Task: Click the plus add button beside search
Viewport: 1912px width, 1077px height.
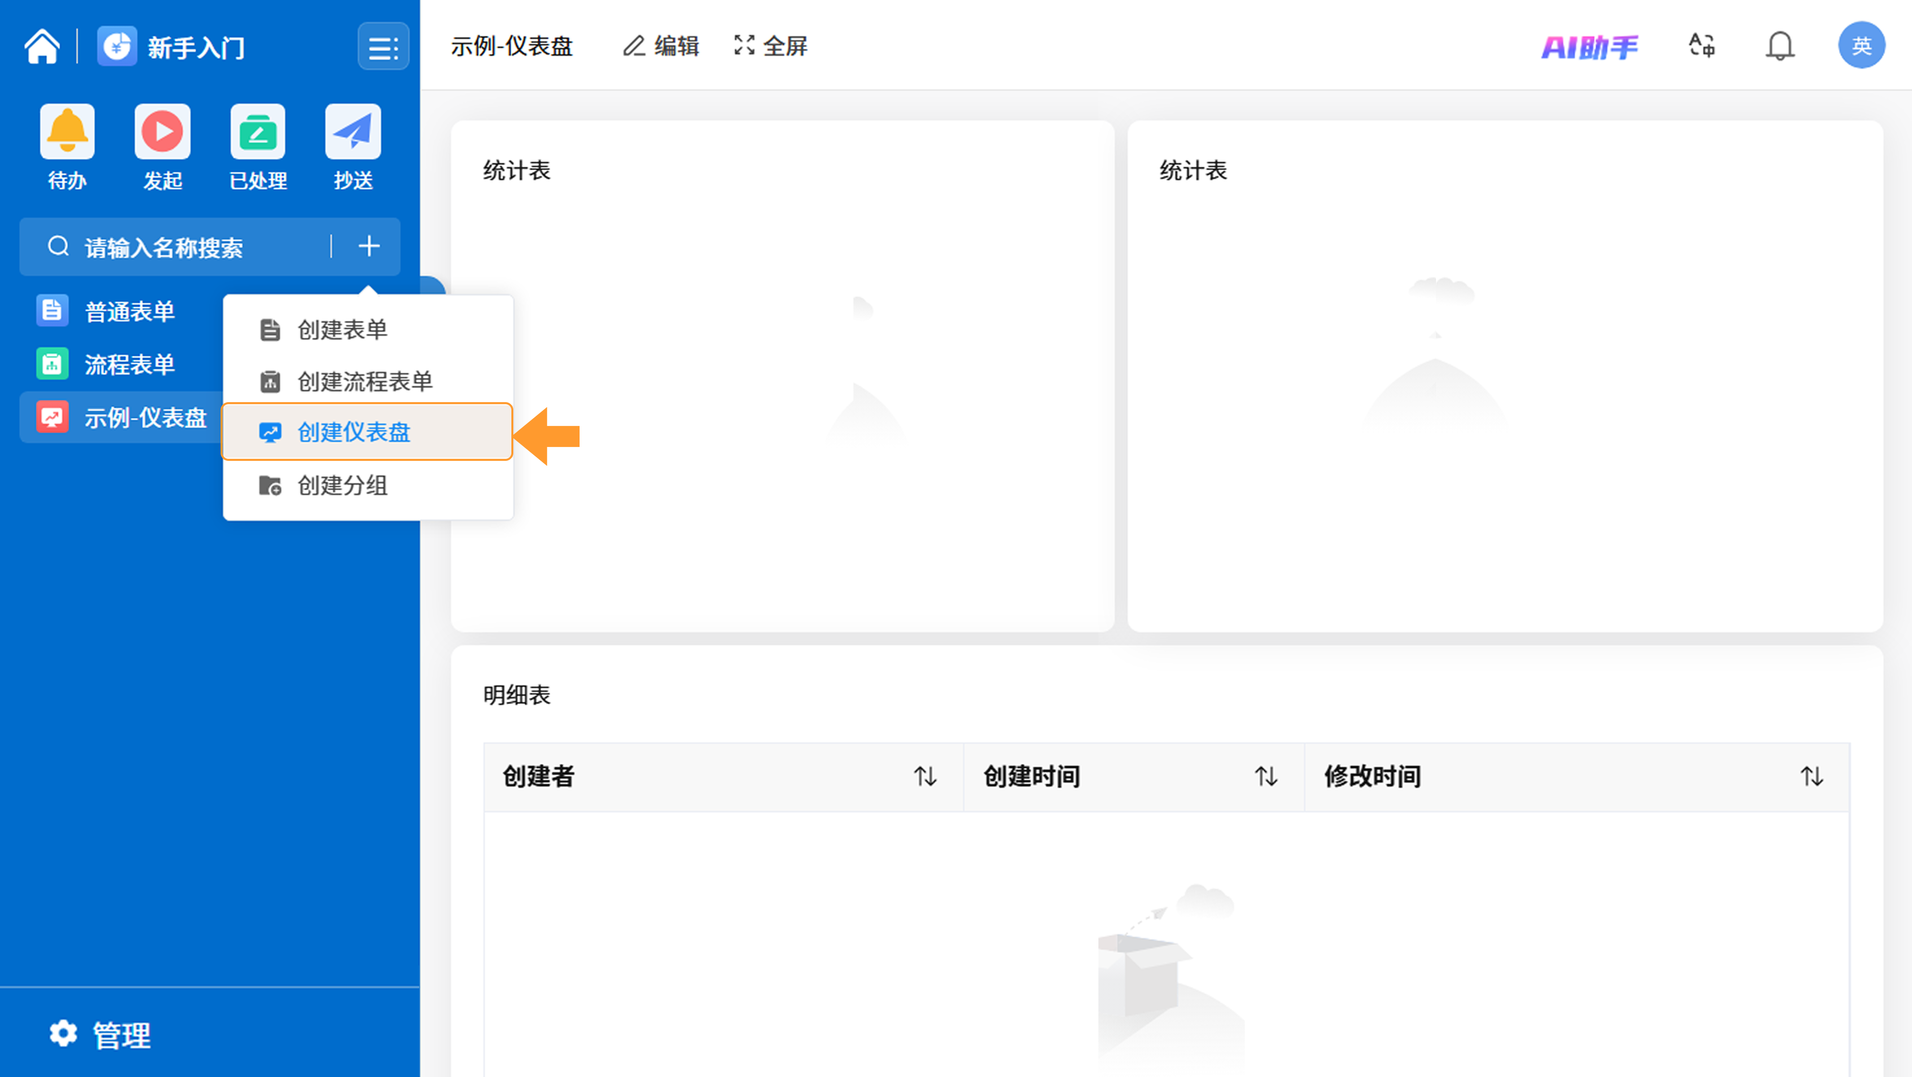Action: 369,246
